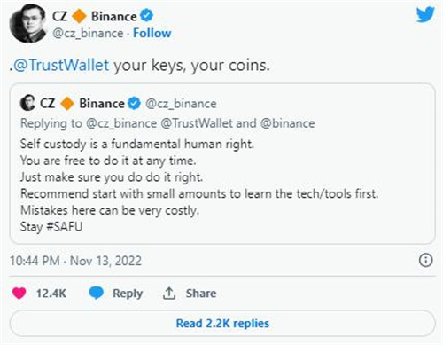The height and width of the screenshot is (345, 443).
Task: Follow the @cz_binance account
Action: point(152,33)
